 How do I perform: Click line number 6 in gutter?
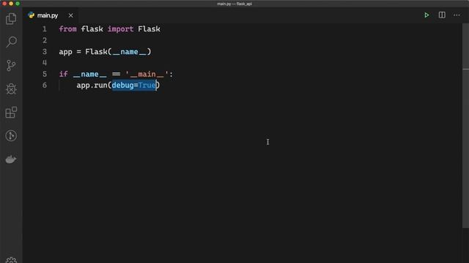tap(44, 85)
